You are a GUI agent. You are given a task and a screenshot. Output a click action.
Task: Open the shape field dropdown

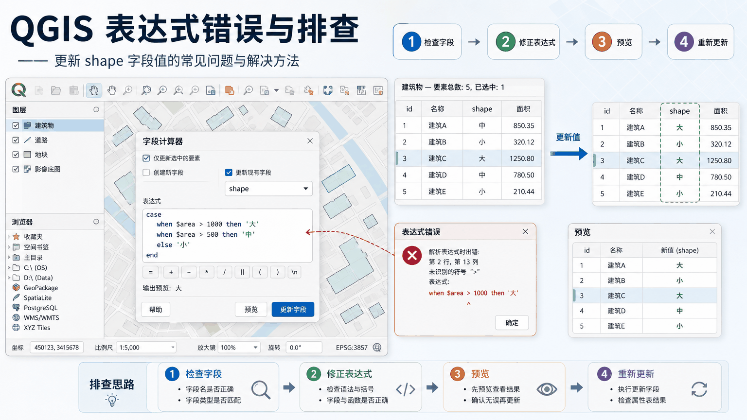click(268, 189)
